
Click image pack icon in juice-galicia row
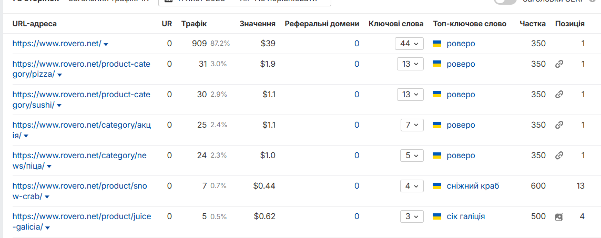point(559,217)
